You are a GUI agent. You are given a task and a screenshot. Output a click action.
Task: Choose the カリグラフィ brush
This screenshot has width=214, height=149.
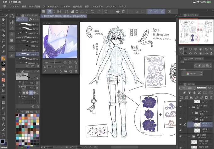pyautogui.click(x=27, y=33)
